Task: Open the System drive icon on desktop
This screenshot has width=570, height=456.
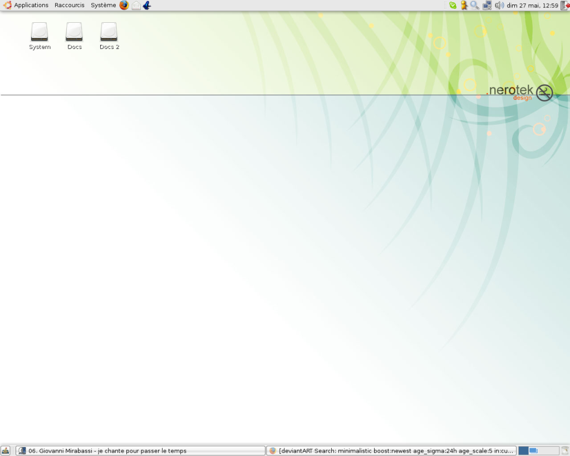Action: pyautogui.click(x=40, y=36)
